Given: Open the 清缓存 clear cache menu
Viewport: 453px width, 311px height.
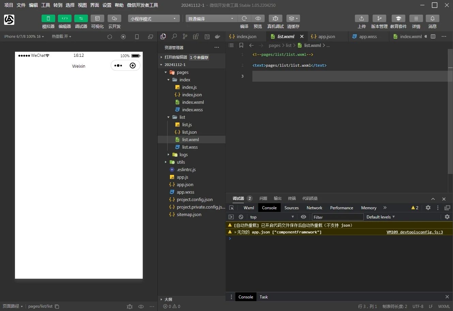Looking at the screenshot, I should pos(293,18).
